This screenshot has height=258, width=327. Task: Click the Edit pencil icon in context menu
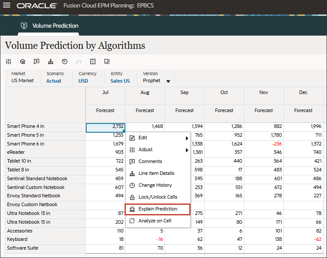132,138
